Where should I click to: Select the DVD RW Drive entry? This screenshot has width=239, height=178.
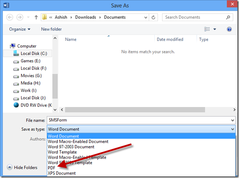(36, 105)
